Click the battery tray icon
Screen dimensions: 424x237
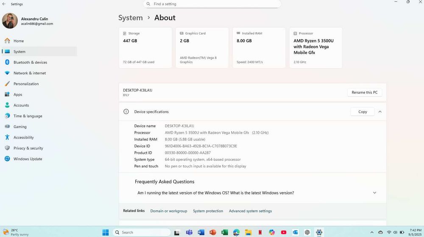coord(402,232)
